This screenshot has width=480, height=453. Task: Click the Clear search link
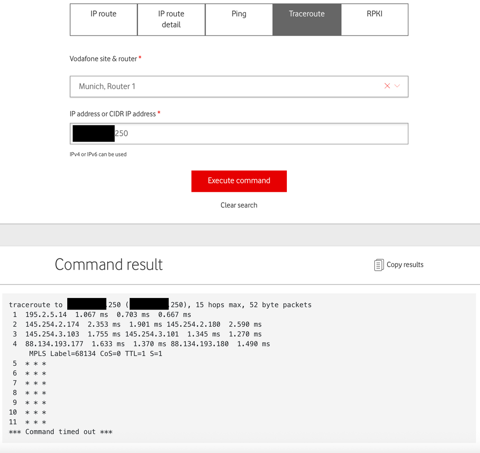[239, 205]
